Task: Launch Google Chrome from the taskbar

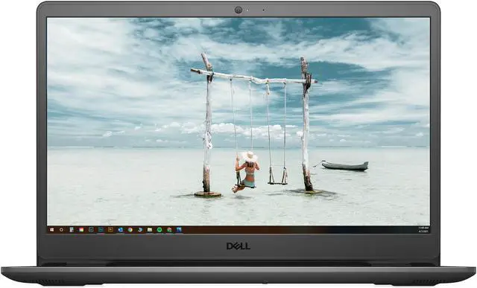Action: click(130, 230)
